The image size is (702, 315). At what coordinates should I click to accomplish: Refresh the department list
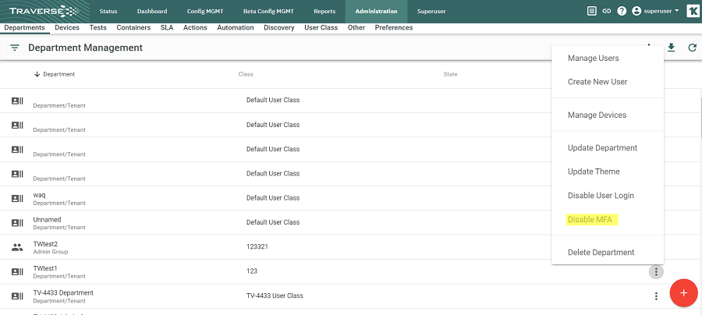(692, 48)
